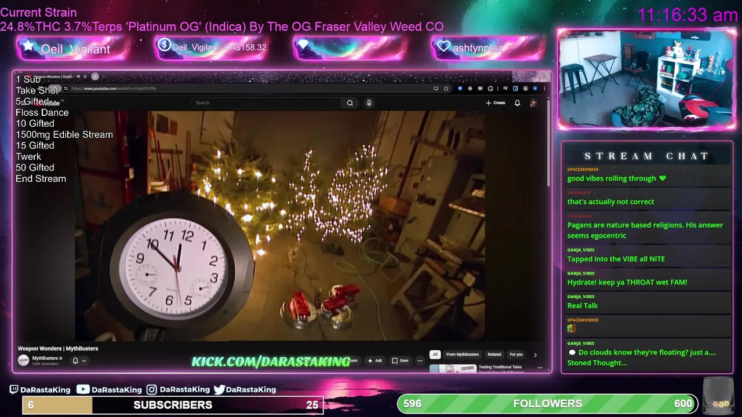Click the dollar badge Oeil_Vigilant CA$158.32
The width and height of the screenshot is (742, 417).
tap(212, 47)
